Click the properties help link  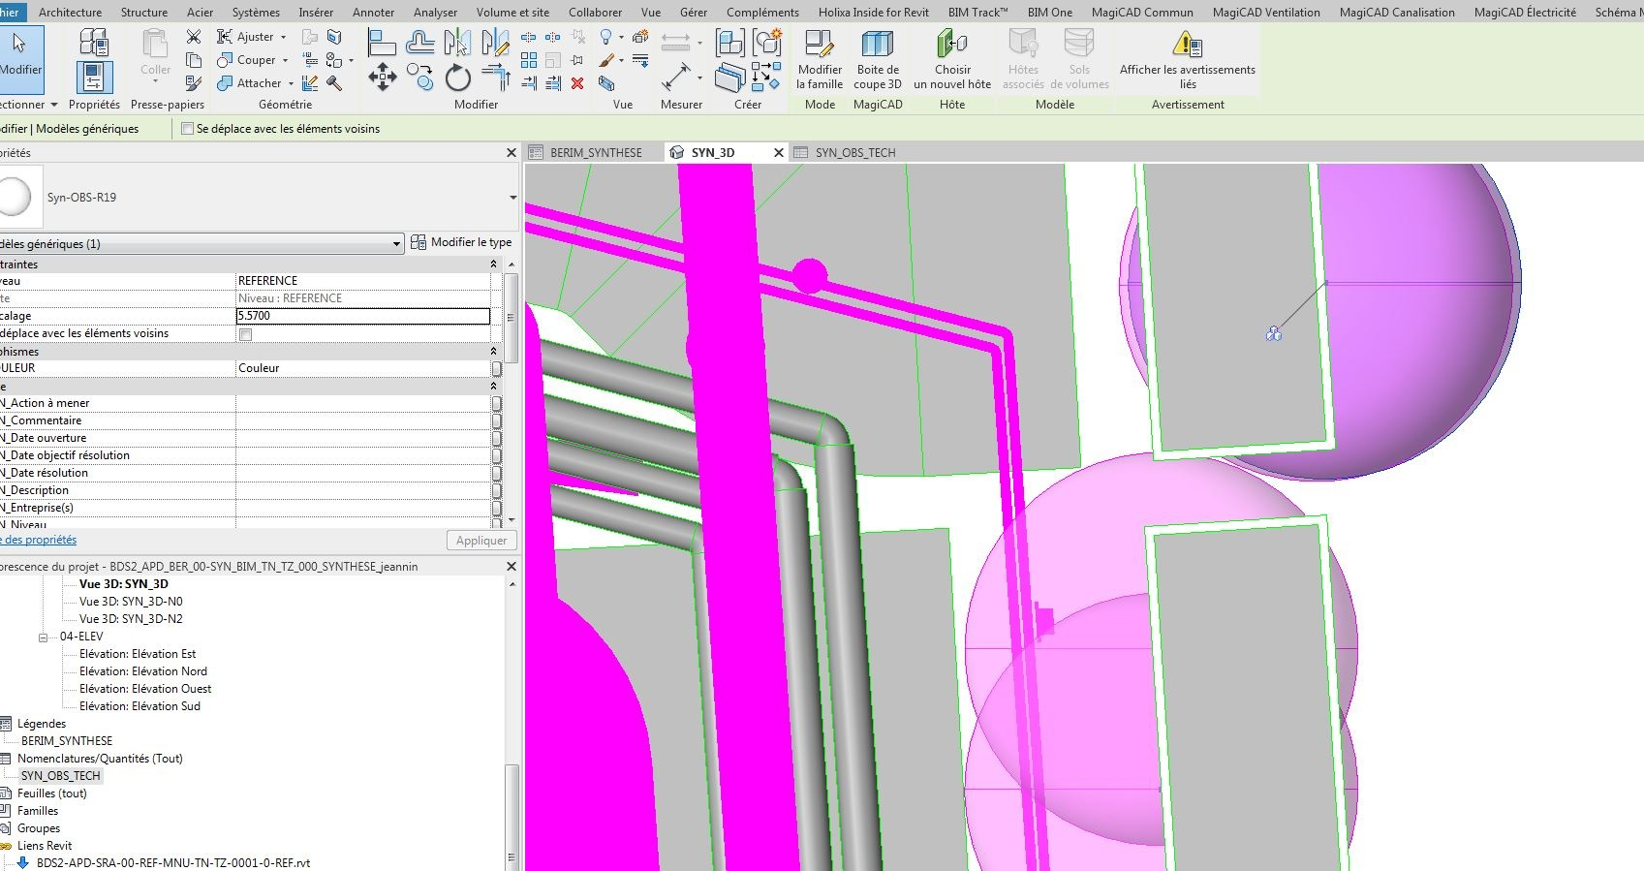39,540
